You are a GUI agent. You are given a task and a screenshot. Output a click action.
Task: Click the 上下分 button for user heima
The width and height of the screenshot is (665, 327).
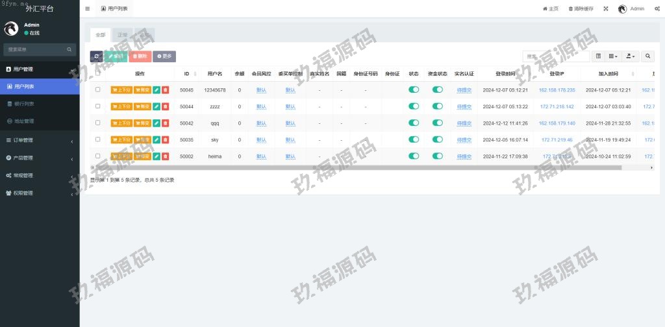tap(121, 156)
